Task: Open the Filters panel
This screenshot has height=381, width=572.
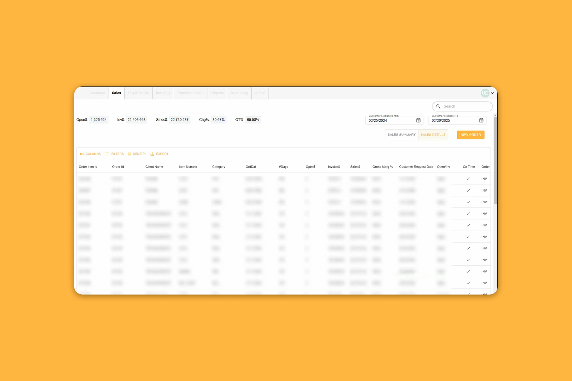Action: click(x=114, y=154)
